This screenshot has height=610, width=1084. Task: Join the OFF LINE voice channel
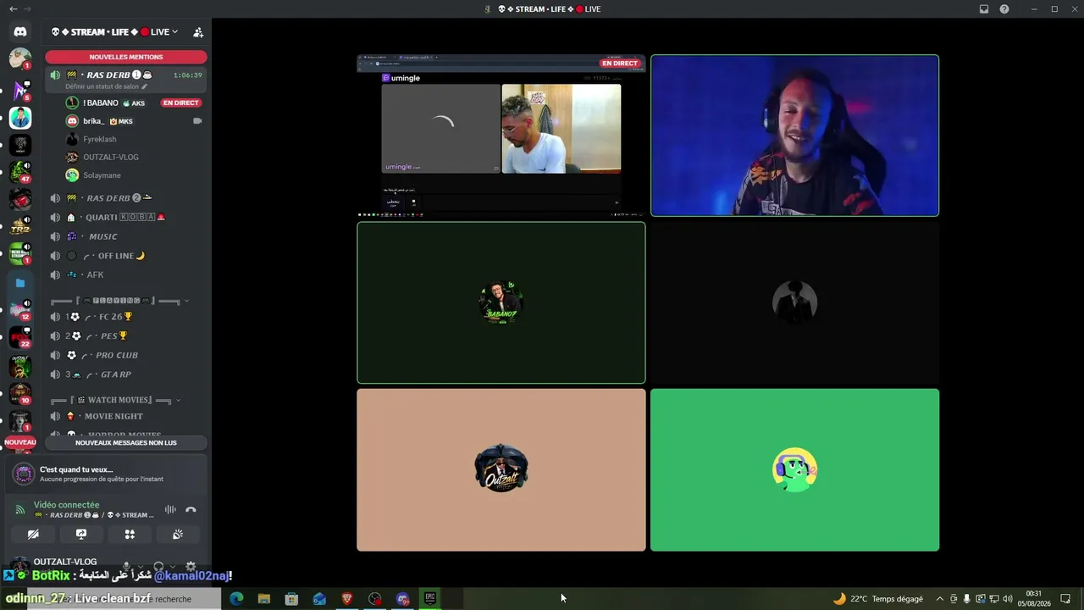click(x=126, y=256)
